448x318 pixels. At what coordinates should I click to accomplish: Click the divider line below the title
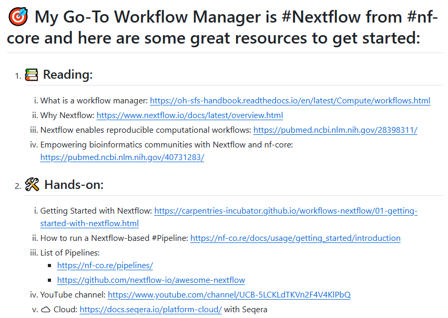(224, 52)
